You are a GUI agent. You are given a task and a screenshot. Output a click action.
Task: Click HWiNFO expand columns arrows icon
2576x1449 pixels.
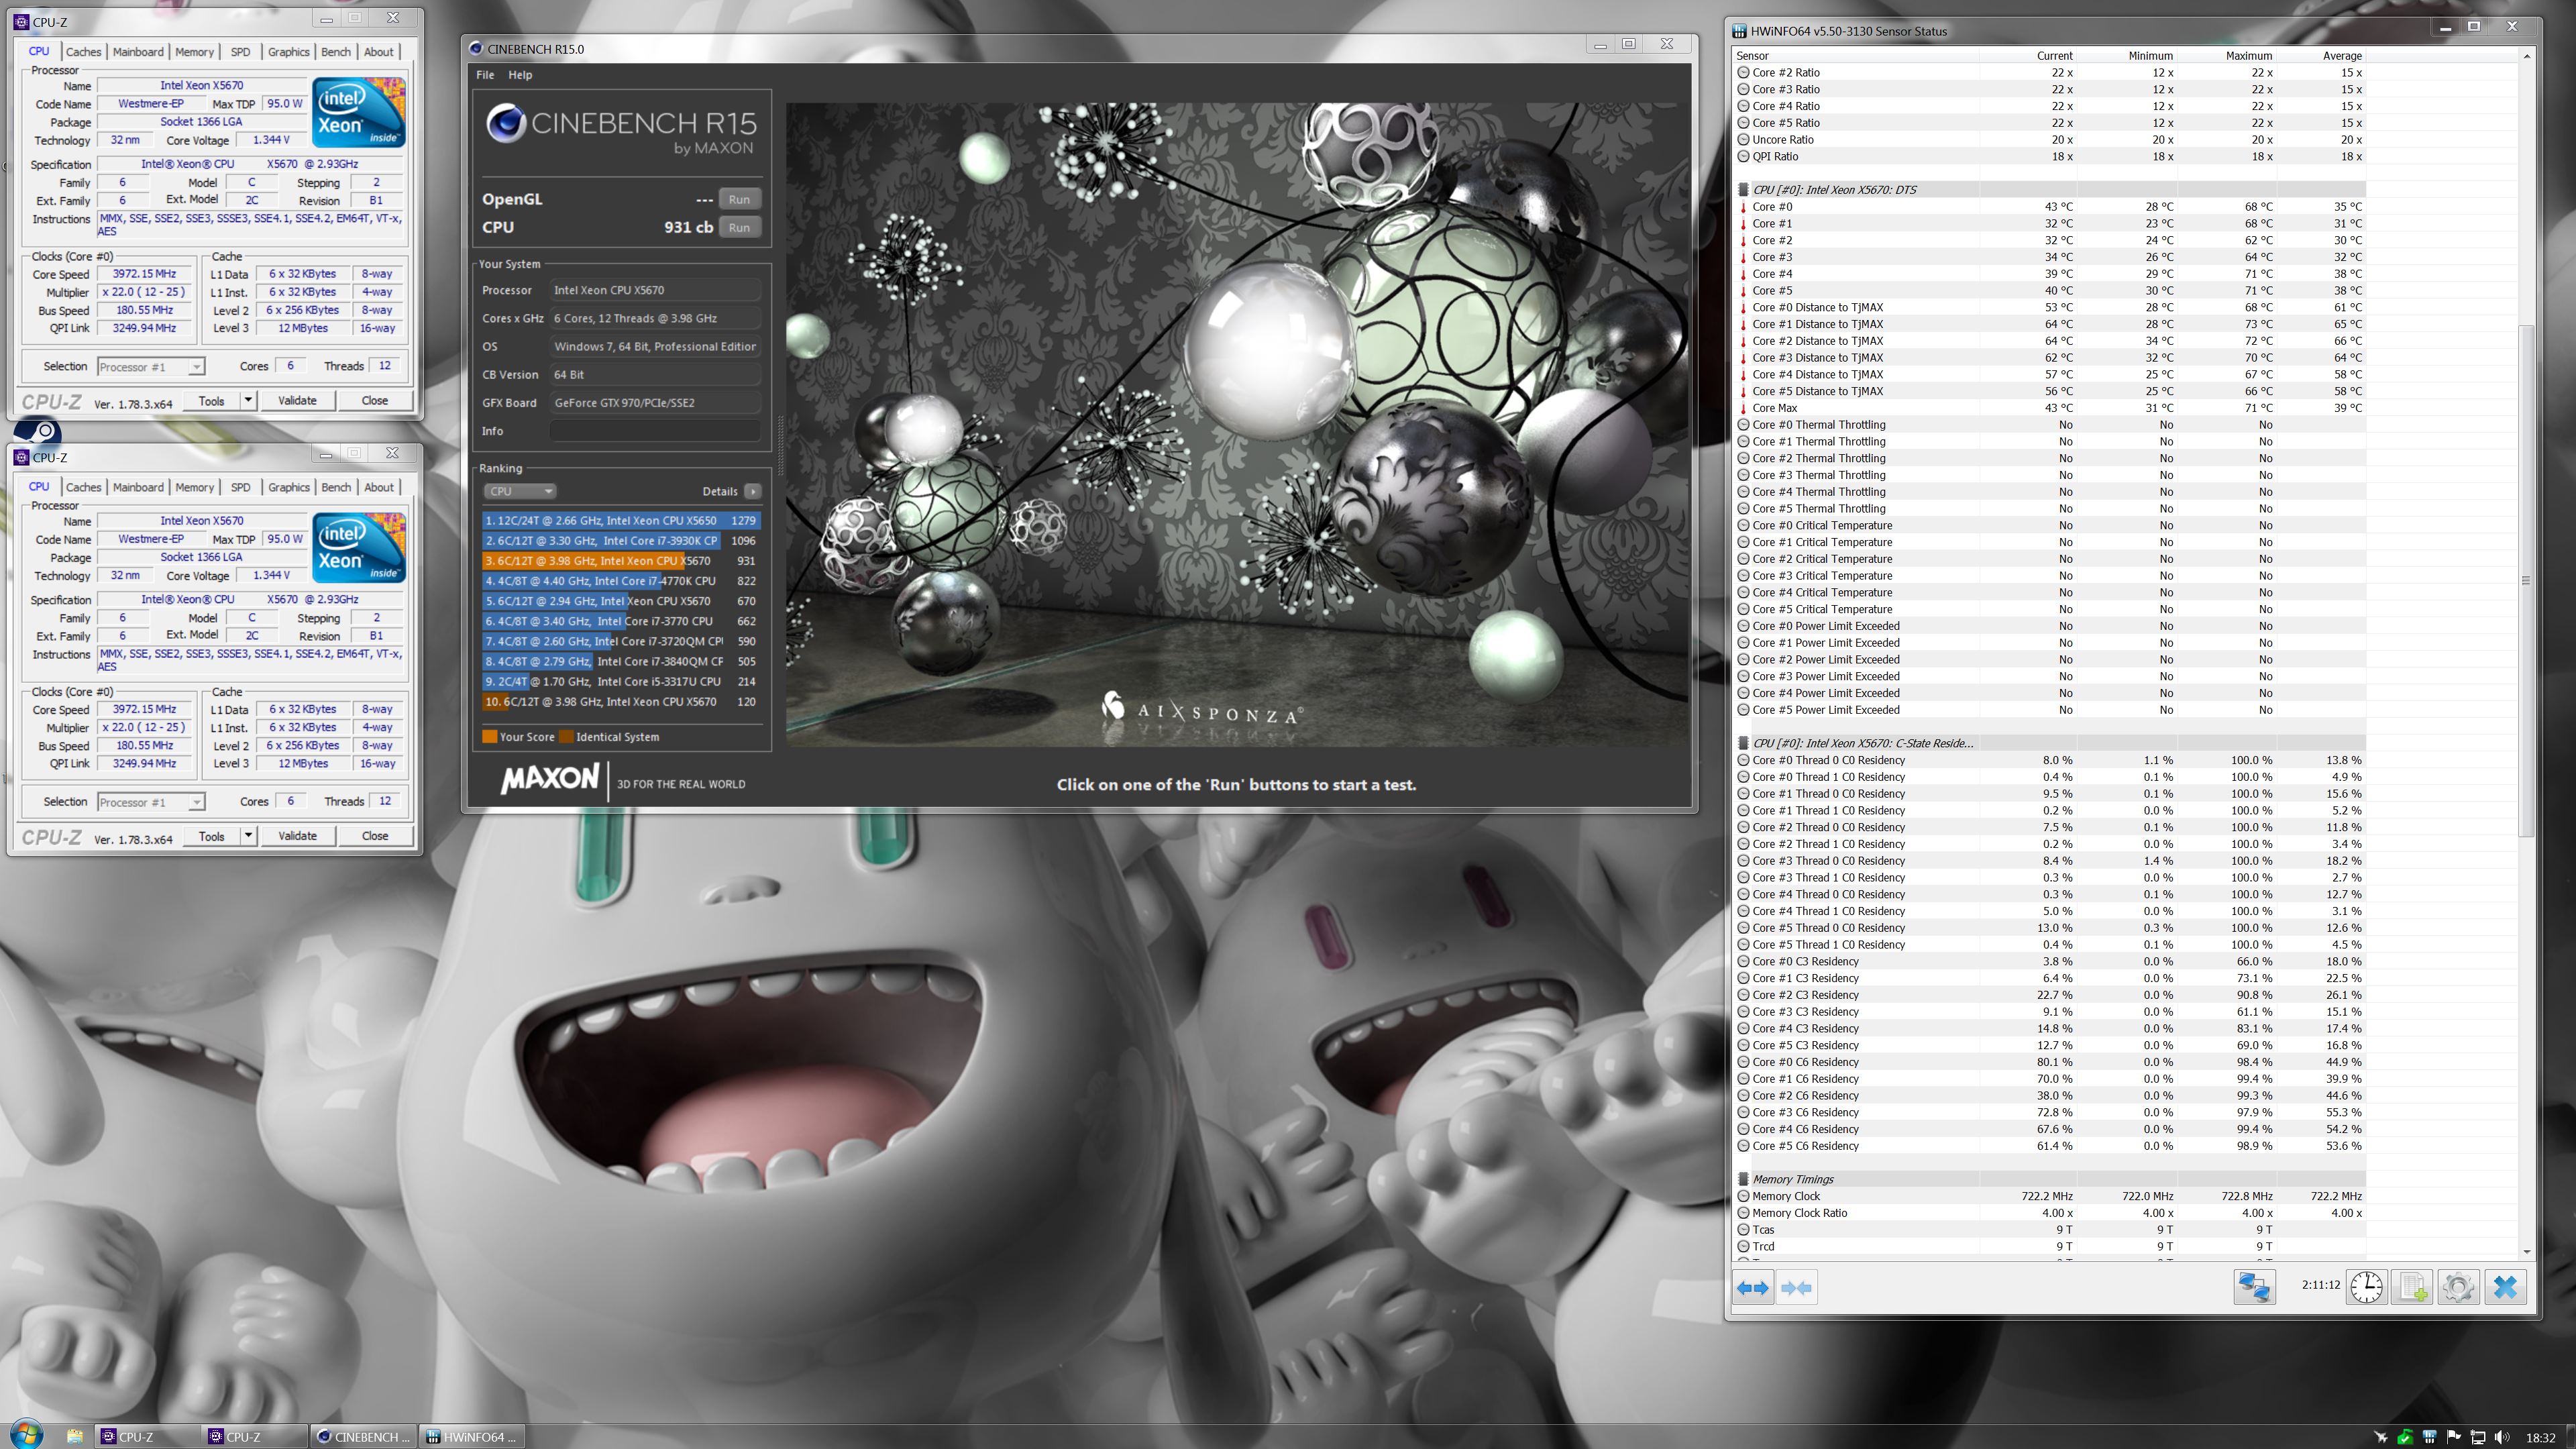(x=1753, y=1288)
